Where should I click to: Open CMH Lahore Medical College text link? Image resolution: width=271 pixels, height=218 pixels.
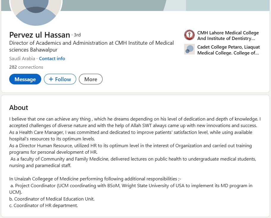coord(228,36)
